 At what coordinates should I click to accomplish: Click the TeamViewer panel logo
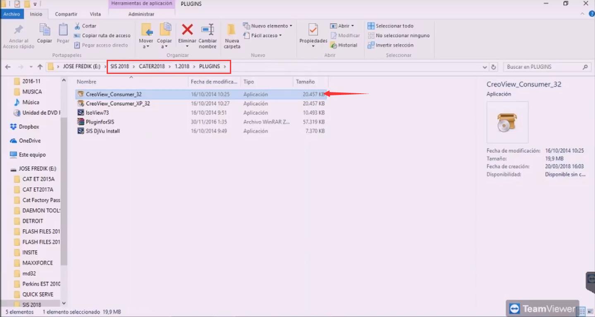pyautogui.click(x=514, y=309)
